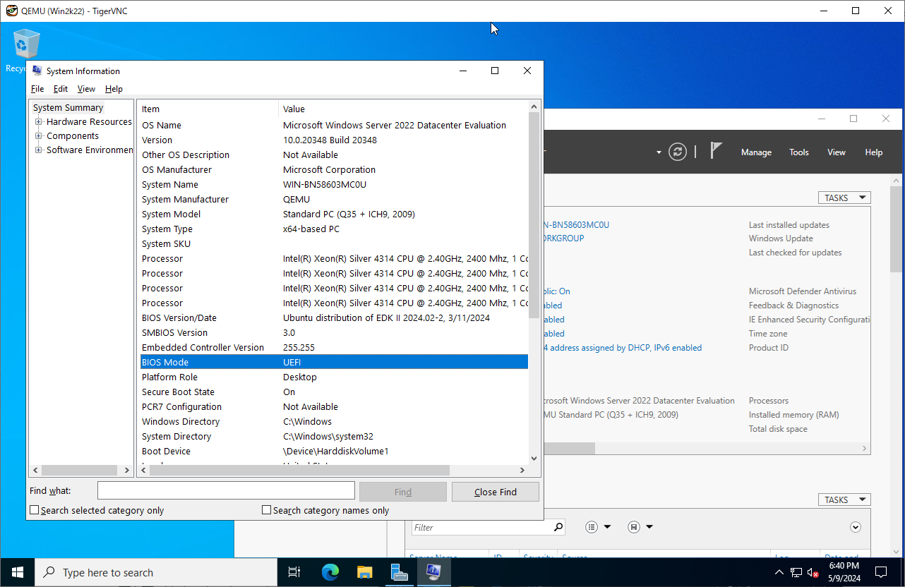Viewport: 905px width, 587px height.
Task: Expand the Components tree node
Action: [x=39, y=136]
